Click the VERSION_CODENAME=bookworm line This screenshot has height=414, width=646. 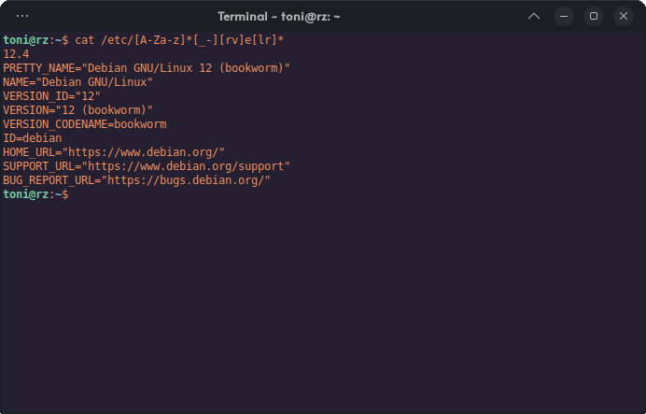pyautogui.click(x=85, y=124)
